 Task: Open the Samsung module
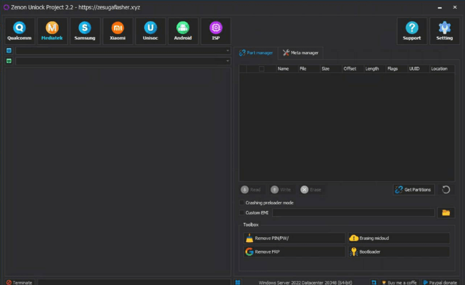point(85,31)
